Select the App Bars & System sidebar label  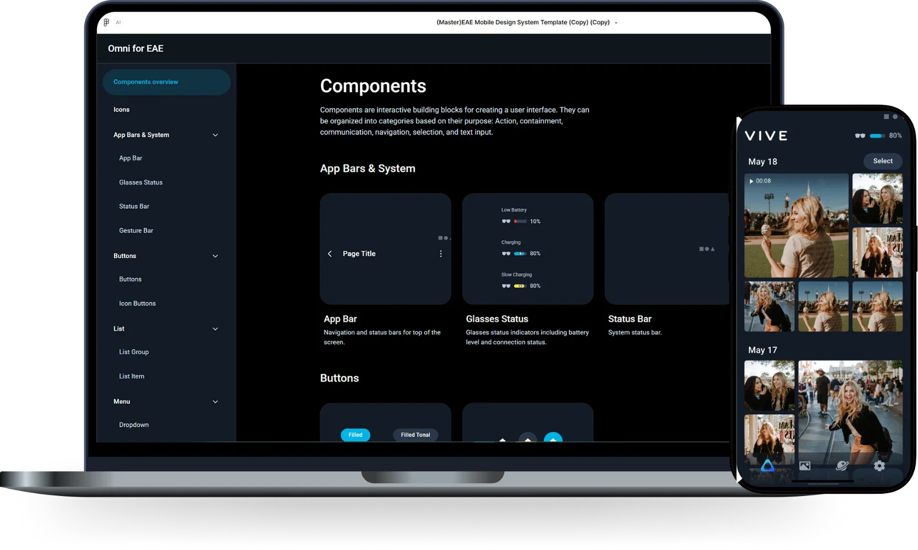[141, 135]
